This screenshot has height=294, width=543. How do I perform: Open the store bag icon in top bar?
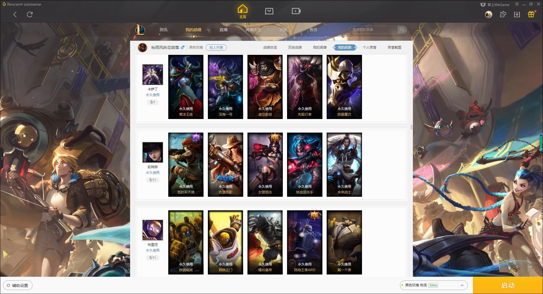[269, 11]
